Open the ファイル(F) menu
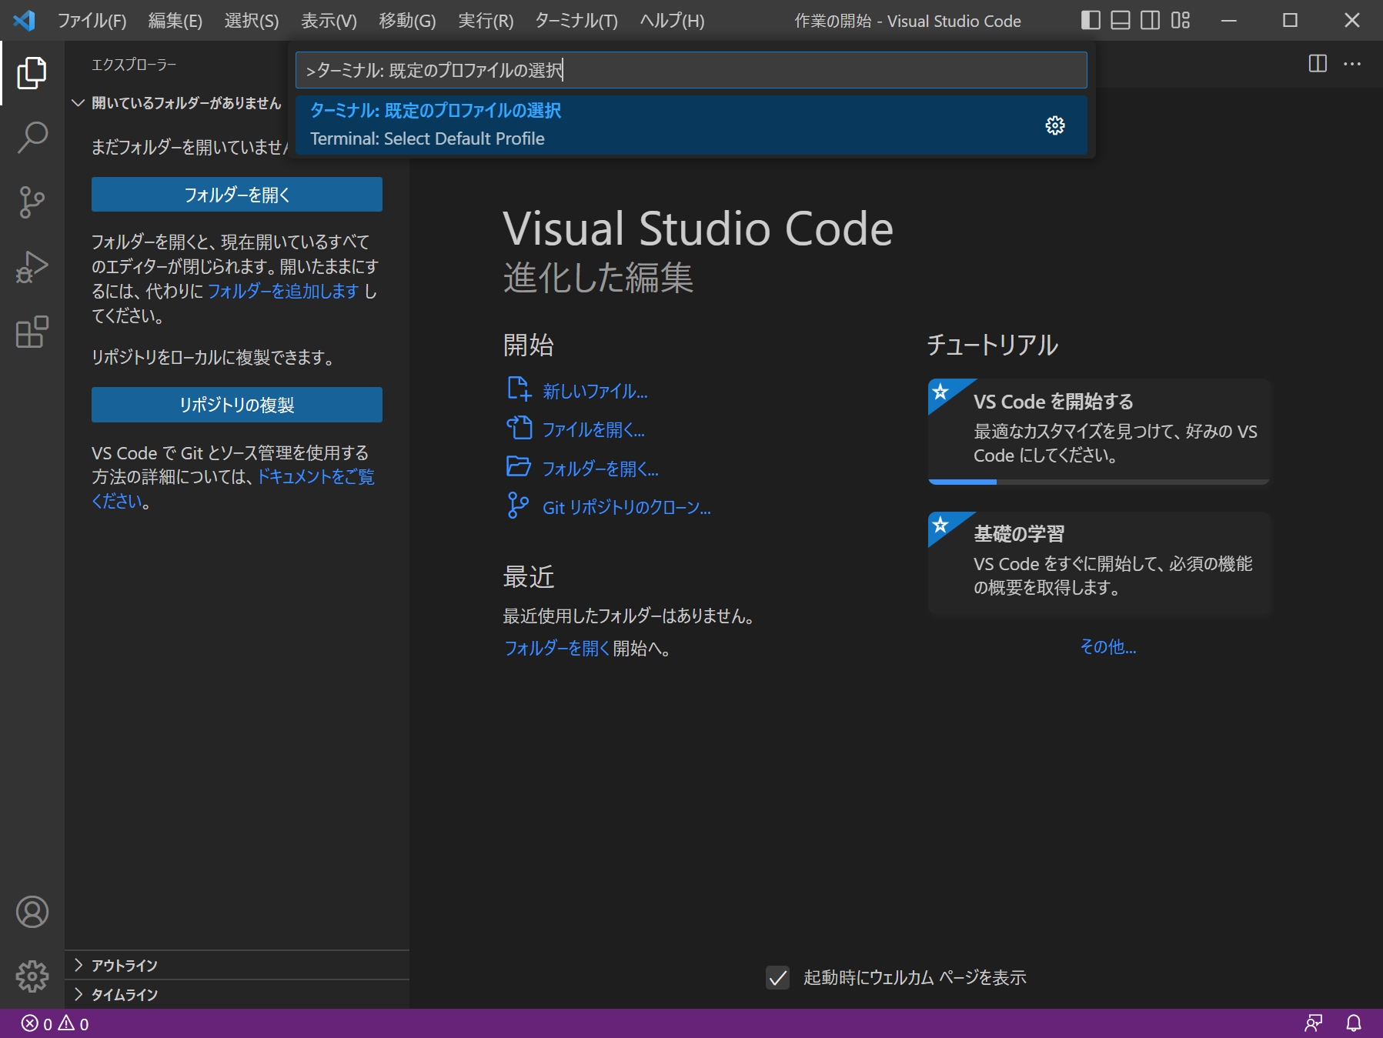1383x1038 pixels. point(92,21)
